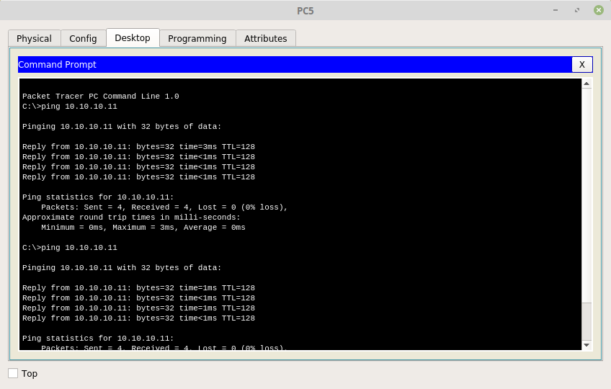Click the terminal scrollbar down arrow

587,345
